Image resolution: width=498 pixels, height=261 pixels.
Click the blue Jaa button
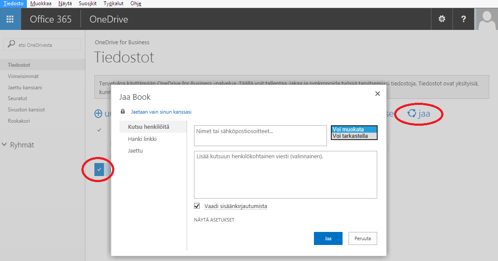click(328, 238)
